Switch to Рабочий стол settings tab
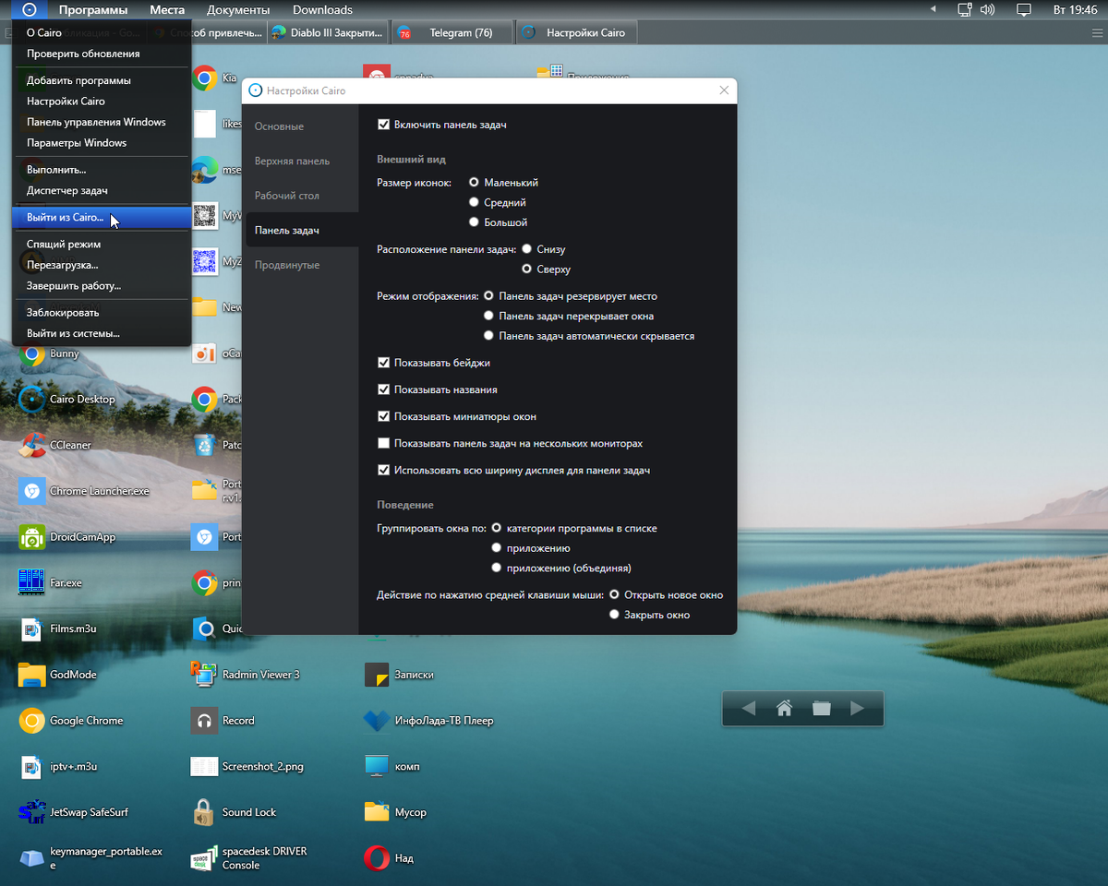The height and width of the screenshot is (886, 1108). coord(302,196)
